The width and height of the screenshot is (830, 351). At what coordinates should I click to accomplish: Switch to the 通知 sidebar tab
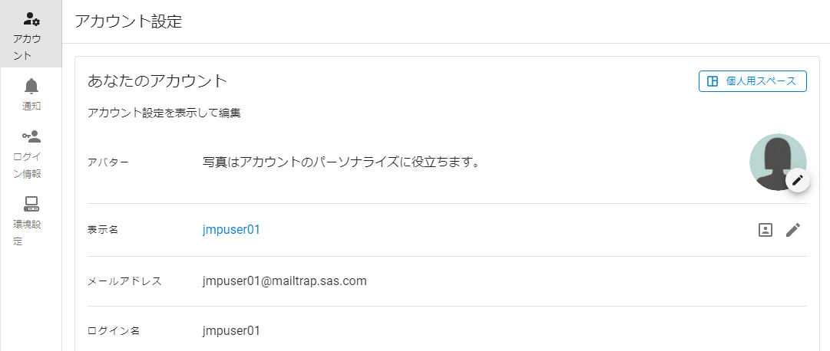pos(31,106)
